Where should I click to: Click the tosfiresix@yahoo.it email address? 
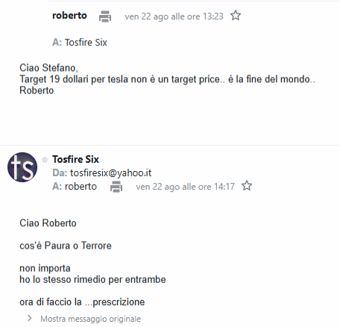pyautogui.click(x=110, y=173)
